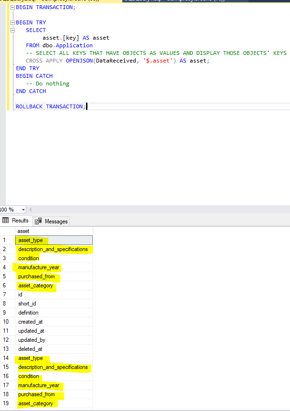Select the deleted_at cell

[54, 349]
